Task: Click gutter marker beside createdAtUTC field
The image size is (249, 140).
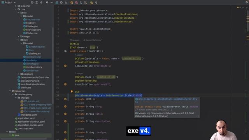Action: (x=65, y=66)
